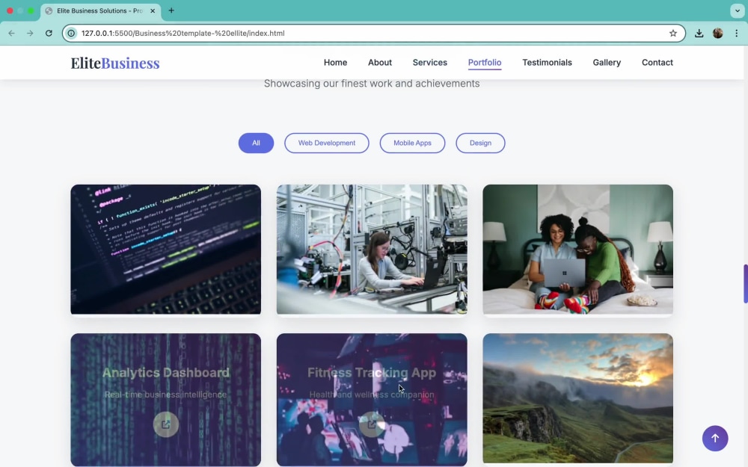
Task: Open browser downloads icon
Action: (699, 34)
